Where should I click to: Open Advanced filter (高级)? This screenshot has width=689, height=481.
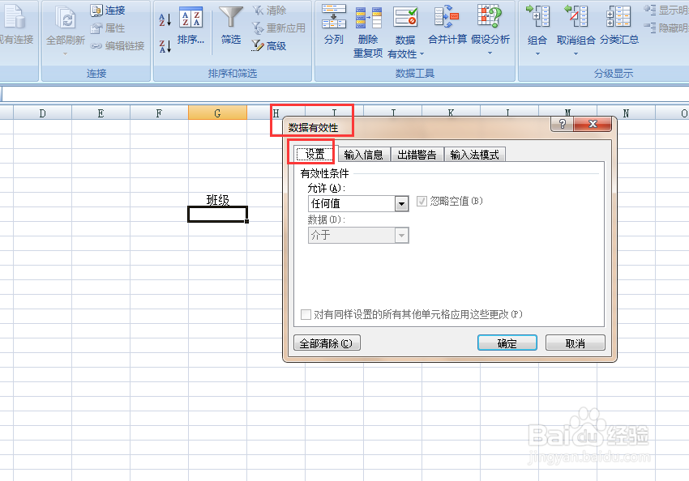point(269,45)
